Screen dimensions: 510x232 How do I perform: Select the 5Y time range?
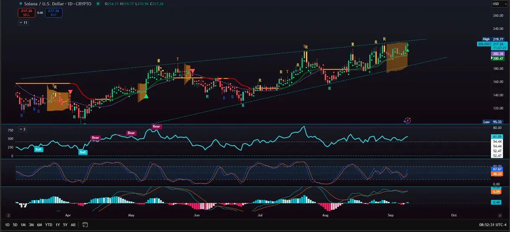(65, 224)
